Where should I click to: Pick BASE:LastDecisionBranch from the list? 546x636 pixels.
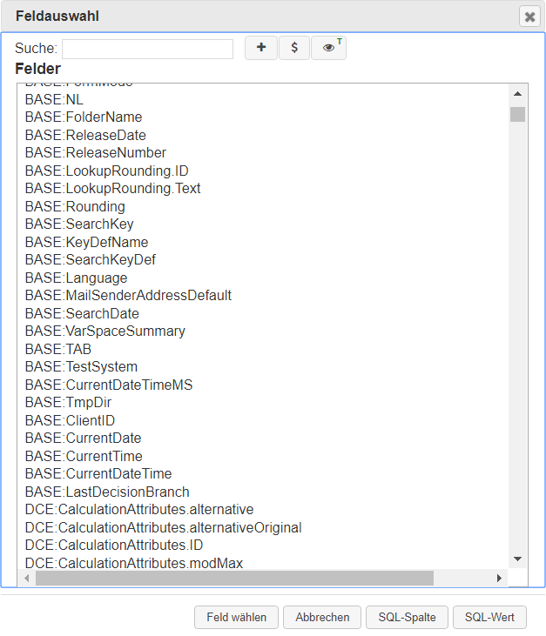[x=107, y=492]
